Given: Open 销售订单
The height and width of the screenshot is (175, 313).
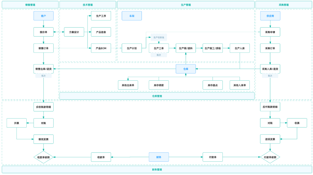Looking at the screenshot, I should click(x=43, y=48).
